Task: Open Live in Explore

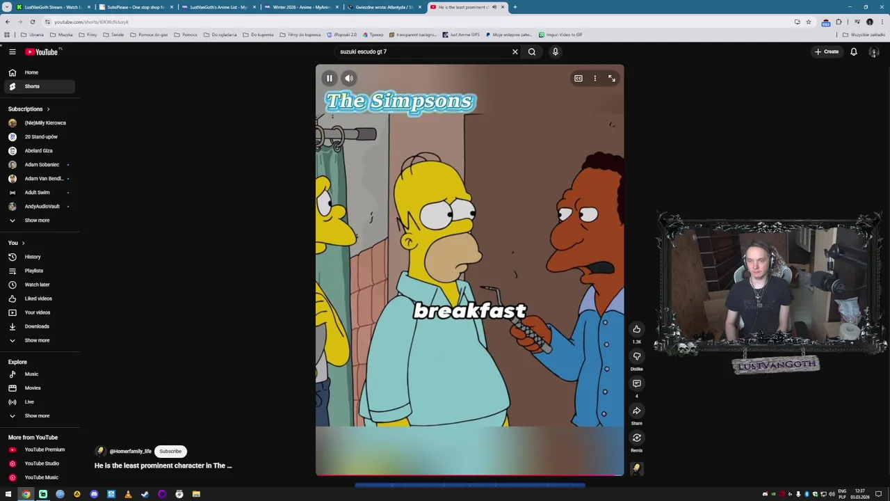Action: [x=39, y=401]
